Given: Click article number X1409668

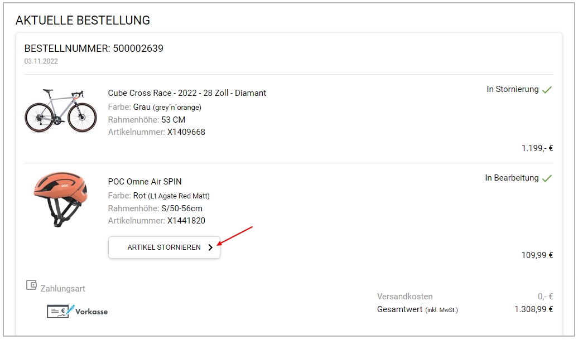Looking at the screenshot, I should [186, 132].
